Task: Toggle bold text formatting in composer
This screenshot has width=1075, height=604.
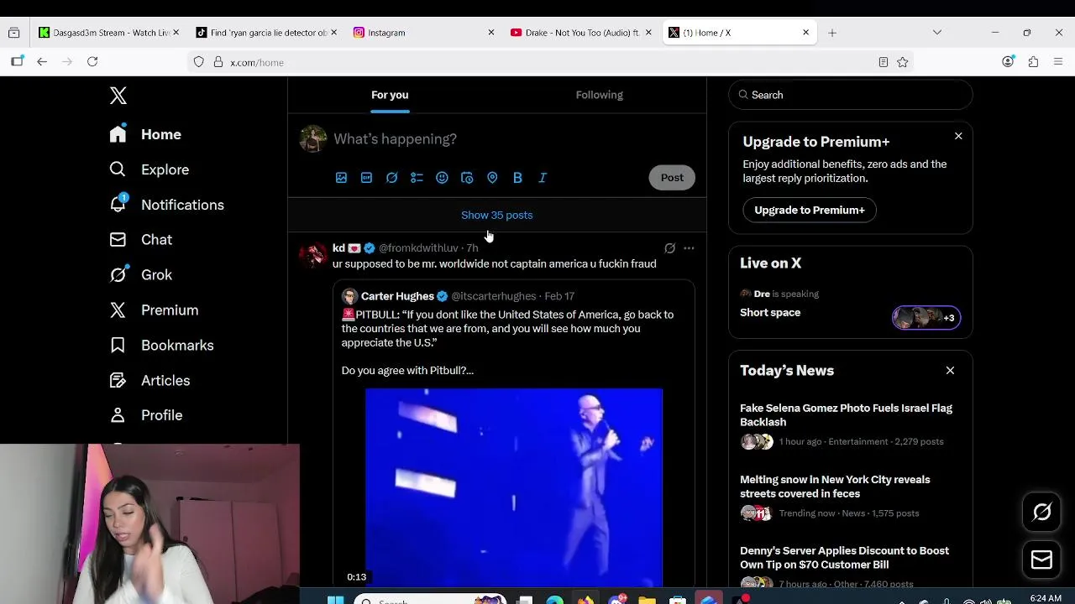Action: pyautogui.click(x=517, y=178)
